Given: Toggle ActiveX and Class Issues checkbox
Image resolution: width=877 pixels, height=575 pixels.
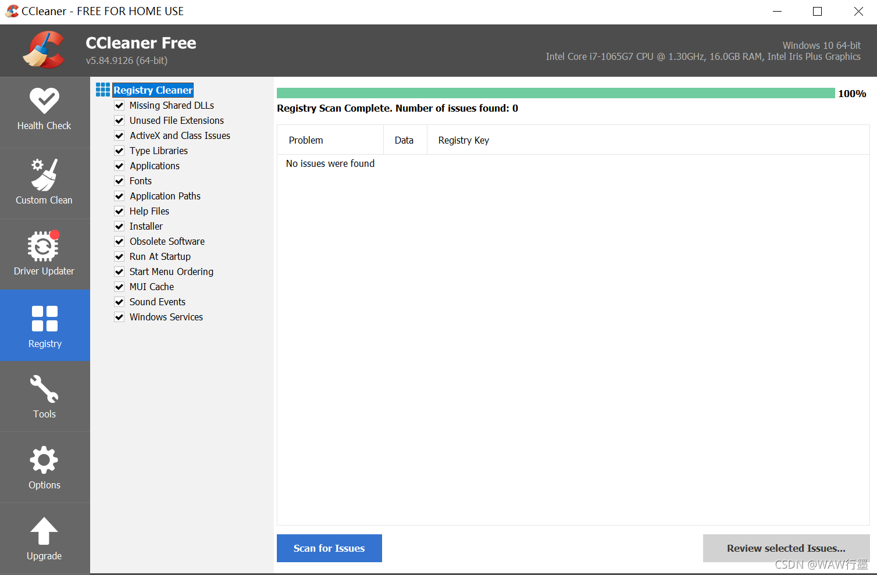Looking at the screenshot, I should (119, 135).
